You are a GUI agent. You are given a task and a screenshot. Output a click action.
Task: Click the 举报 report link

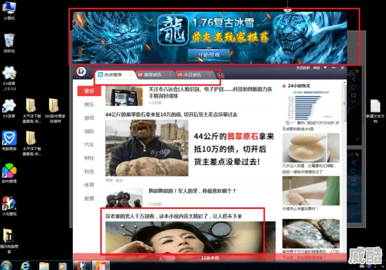click(x=316, y=67)
